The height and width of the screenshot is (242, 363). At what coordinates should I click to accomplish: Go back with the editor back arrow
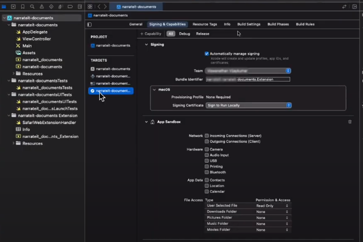[98, 6]
